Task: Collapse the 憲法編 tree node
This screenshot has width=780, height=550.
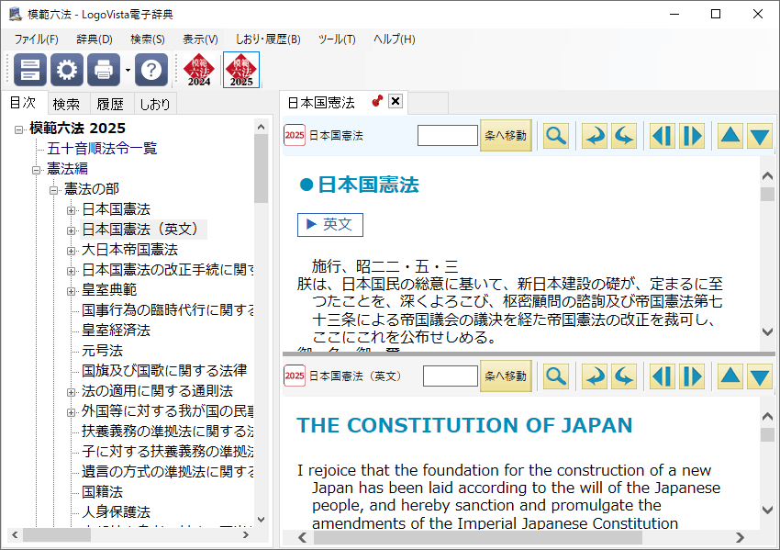Action: (38, 169)
